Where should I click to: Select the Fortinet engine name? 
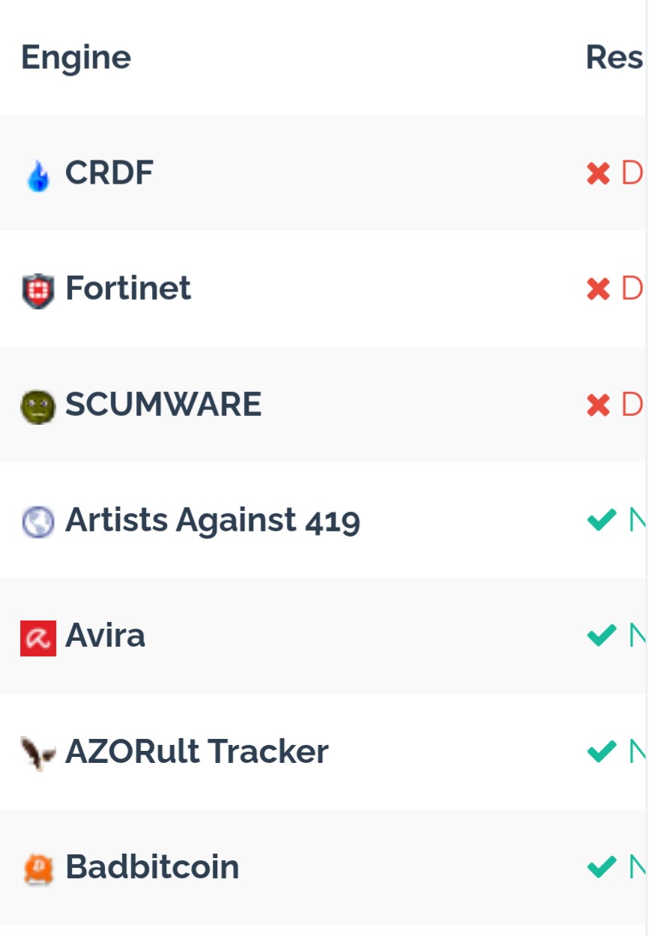(128, 289)
